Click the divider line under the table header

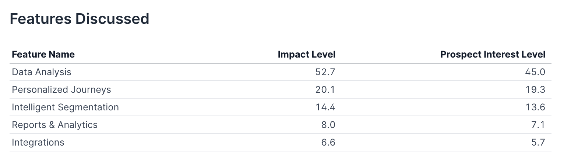click(280, 63)
